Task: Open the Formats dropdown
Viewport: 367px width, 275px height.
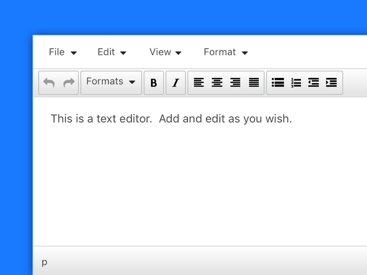Action: click(110, 82)
